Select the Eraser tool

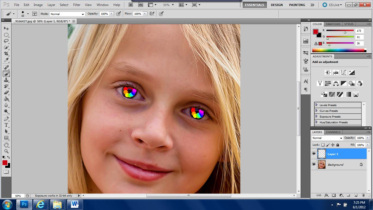pos(6,92)
